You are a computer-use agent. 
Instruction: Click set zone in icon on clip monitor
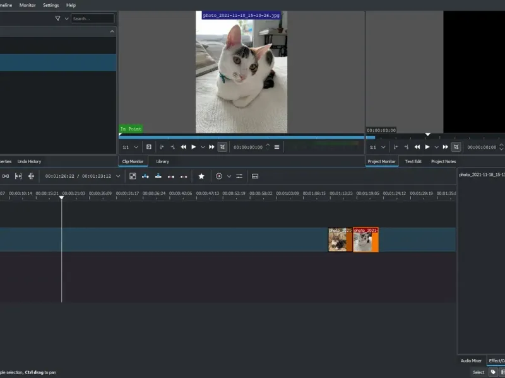162,147
